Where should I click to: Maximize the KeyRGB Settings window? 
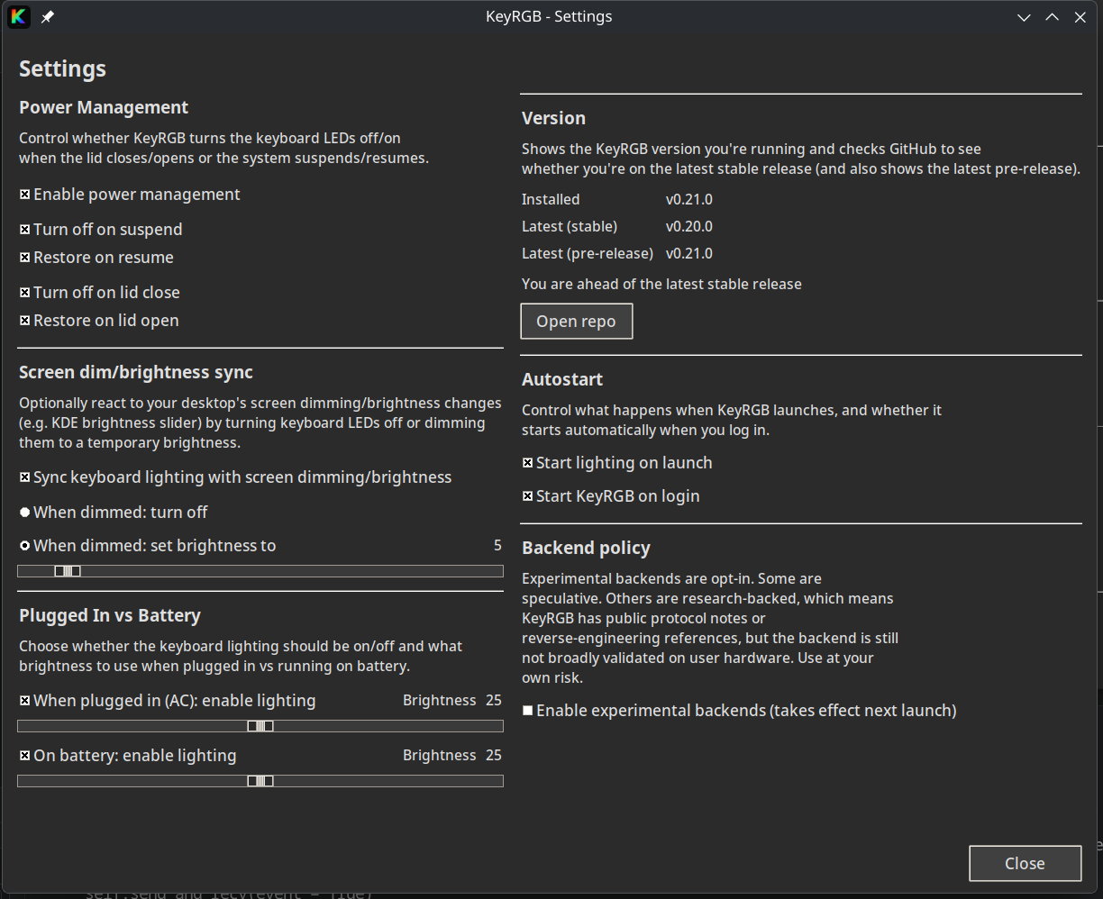pos(1052,17)
